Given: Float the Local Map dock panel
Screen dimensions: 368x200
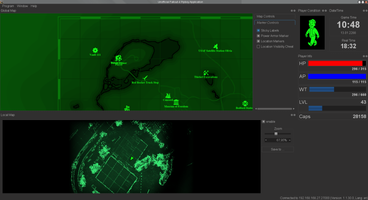Looking at the screenshot, I should click(292, 115).
